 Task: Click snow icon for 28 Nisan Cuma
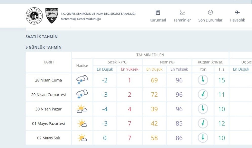(x=82, y=80)
